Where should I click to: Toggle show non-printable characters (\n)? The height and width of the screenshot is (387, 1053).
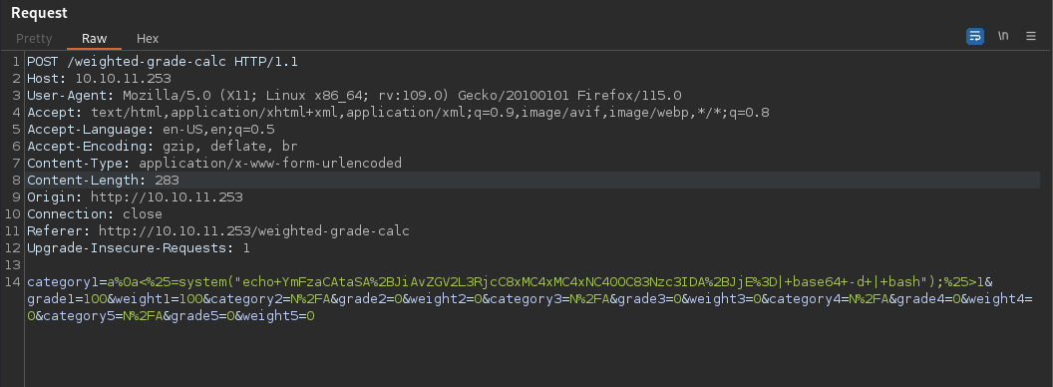[x=1002, y=36]
